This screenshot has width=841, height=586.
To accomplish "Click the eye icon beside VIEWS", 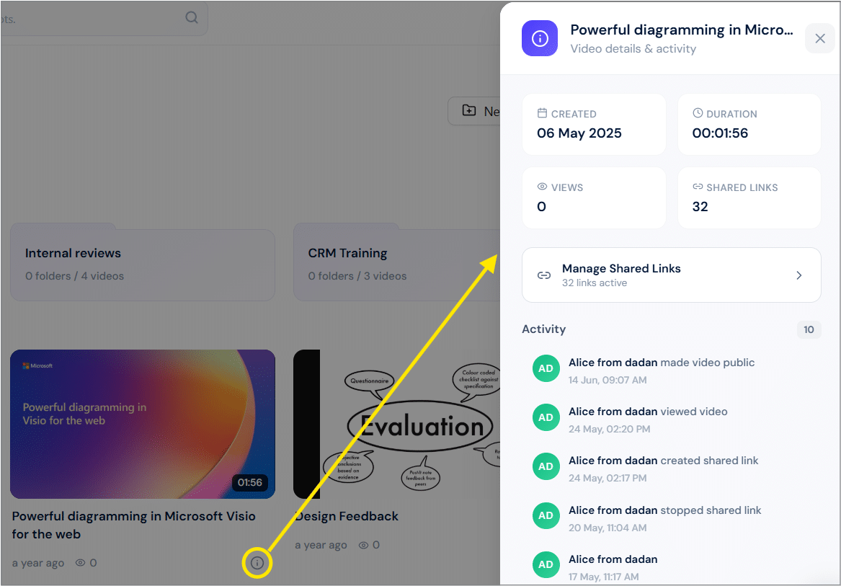I will [x=542, y=187].
